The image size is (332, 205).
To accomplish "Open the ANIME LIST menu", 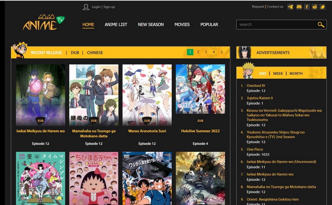I will 116,25.
